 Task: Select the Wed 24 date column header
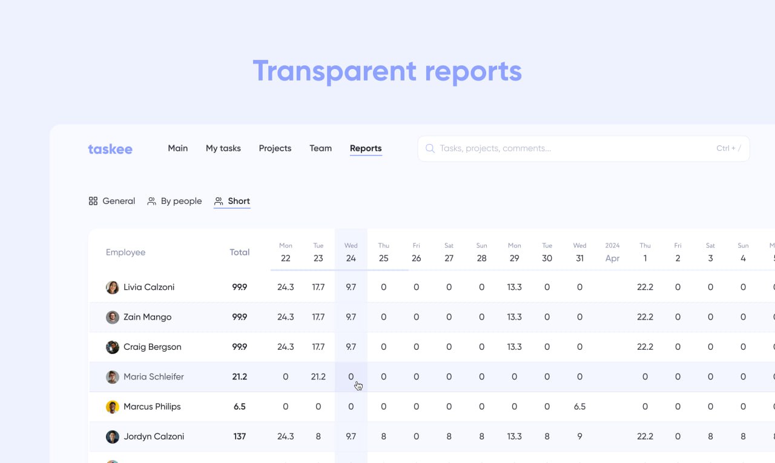point(351,252)
